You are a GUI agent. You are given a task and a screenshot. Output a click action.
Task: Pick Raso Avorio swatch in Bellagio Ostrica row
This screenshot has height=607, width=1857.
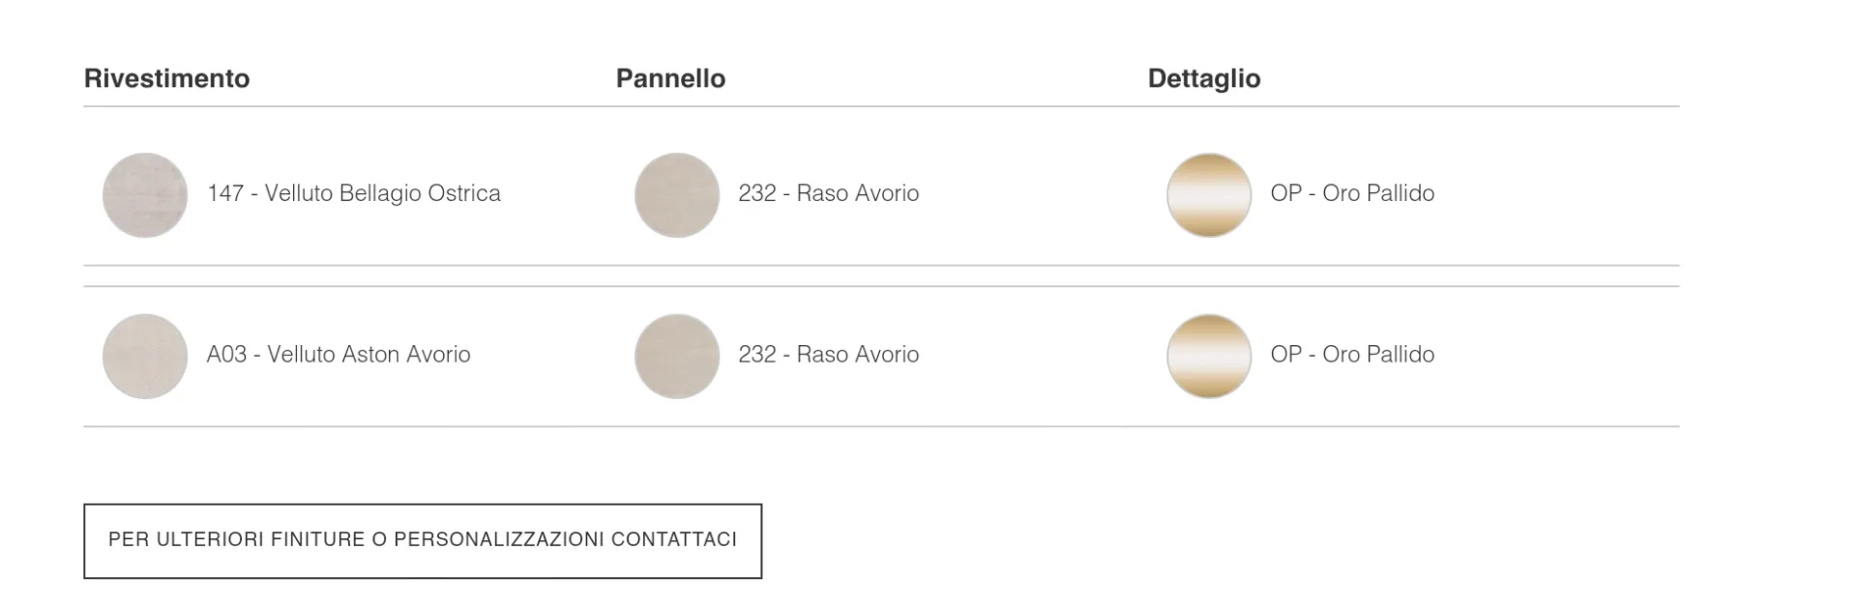coord(677,195)
